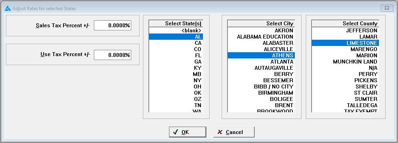Pick MUNCHKIN LAND in the county list
The width and height of the screenshot is (398, 143).
click(345, 62)
